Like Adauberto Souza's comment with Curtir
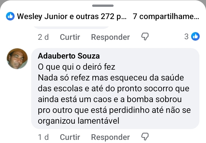The height and width of the screenshot is (143, 206). point(70,137)
